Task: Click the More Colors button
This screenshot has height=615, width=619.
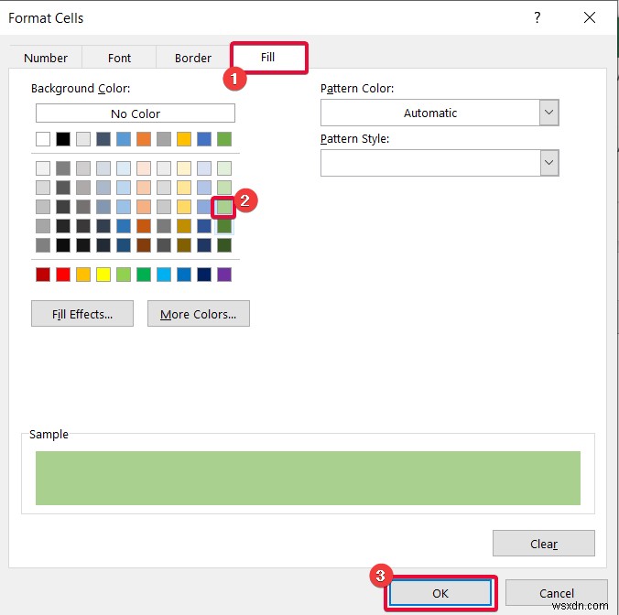Action: 198,314
